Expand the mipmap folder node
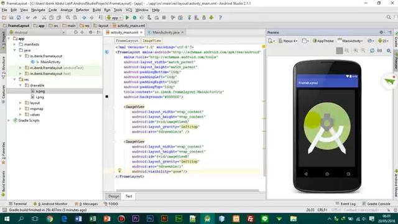This screenshot has height=224, width=398. 21,109
